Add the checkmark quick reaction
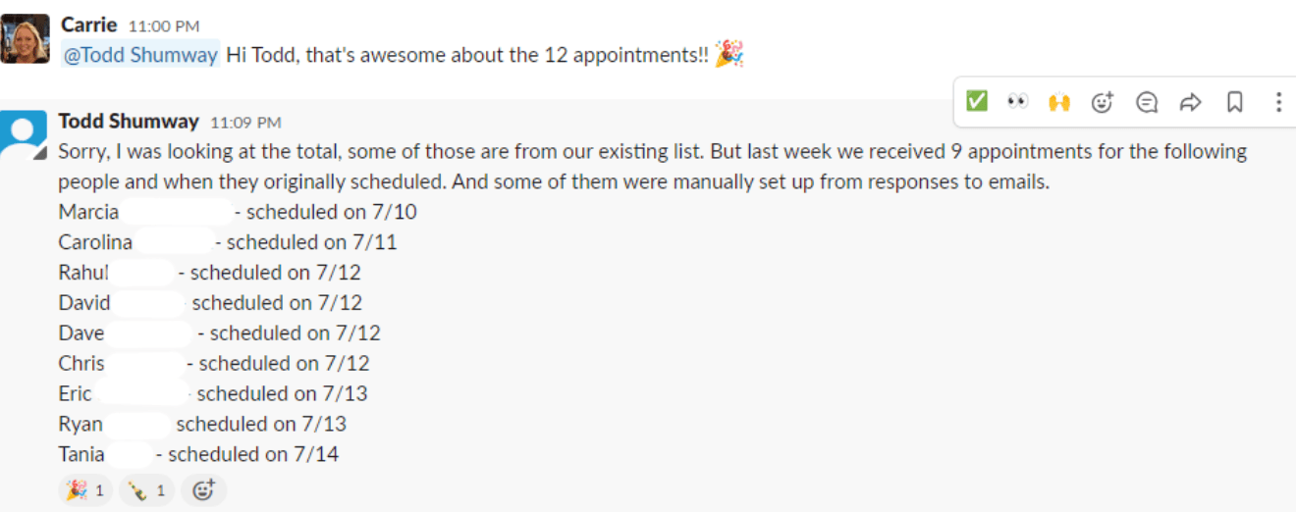The image size is (1296, 512). coord(977,101)
